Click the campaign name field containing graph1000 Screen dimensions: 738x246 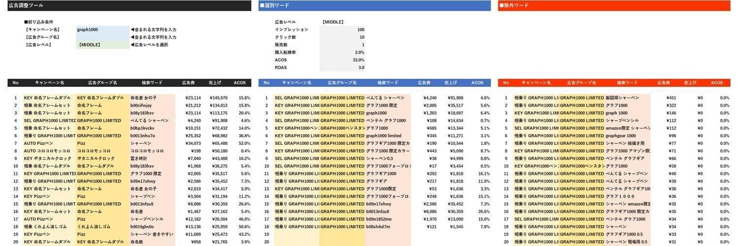[x=101, y=29]
